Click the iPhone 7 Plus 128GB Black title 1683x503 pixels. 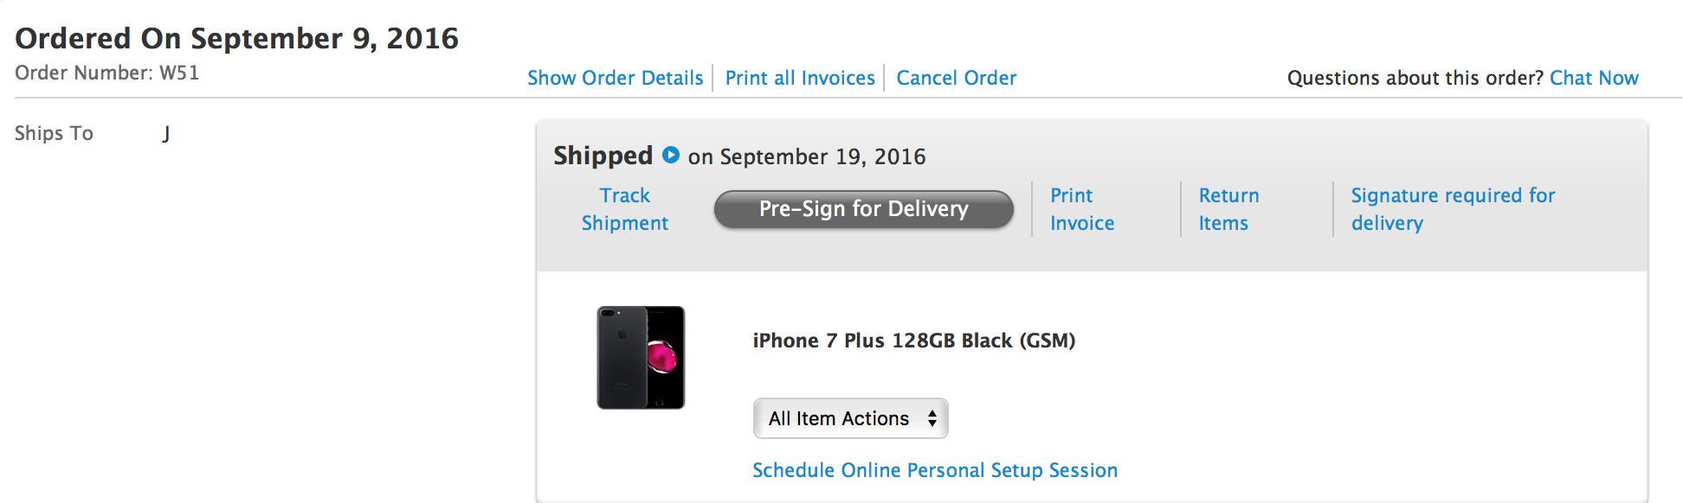(x=914, y=341)
